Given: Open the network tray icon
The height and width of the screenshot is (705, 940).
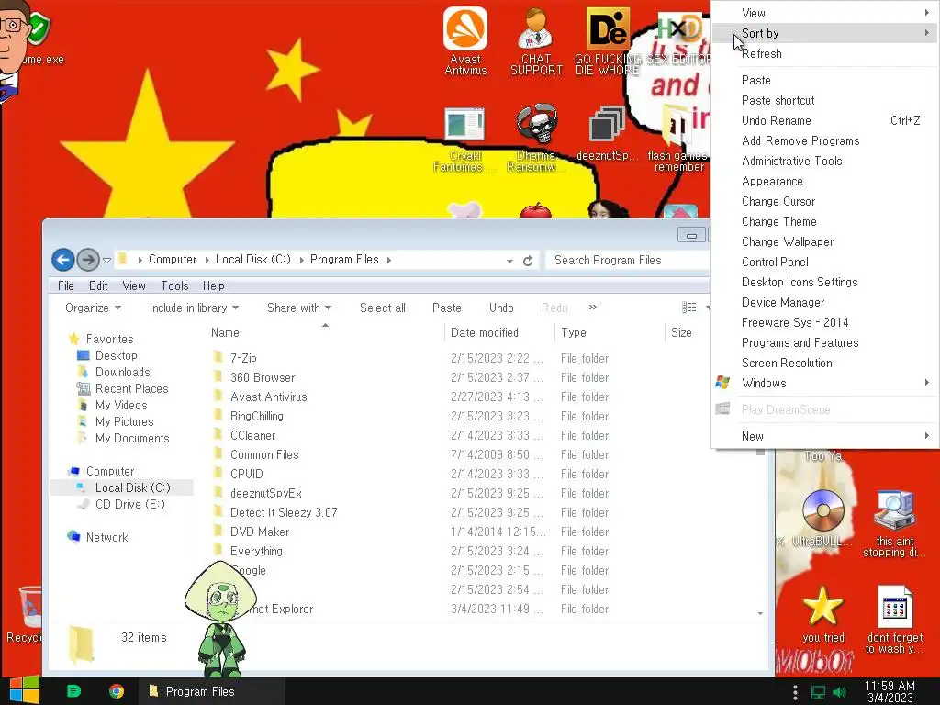Looking at the screenshot, I should tap(818, 692).
